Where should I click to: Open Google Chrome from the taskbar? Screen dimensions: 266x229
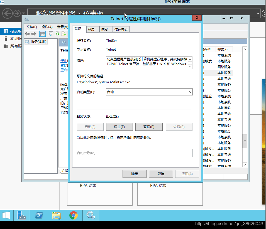pos(74,215)
